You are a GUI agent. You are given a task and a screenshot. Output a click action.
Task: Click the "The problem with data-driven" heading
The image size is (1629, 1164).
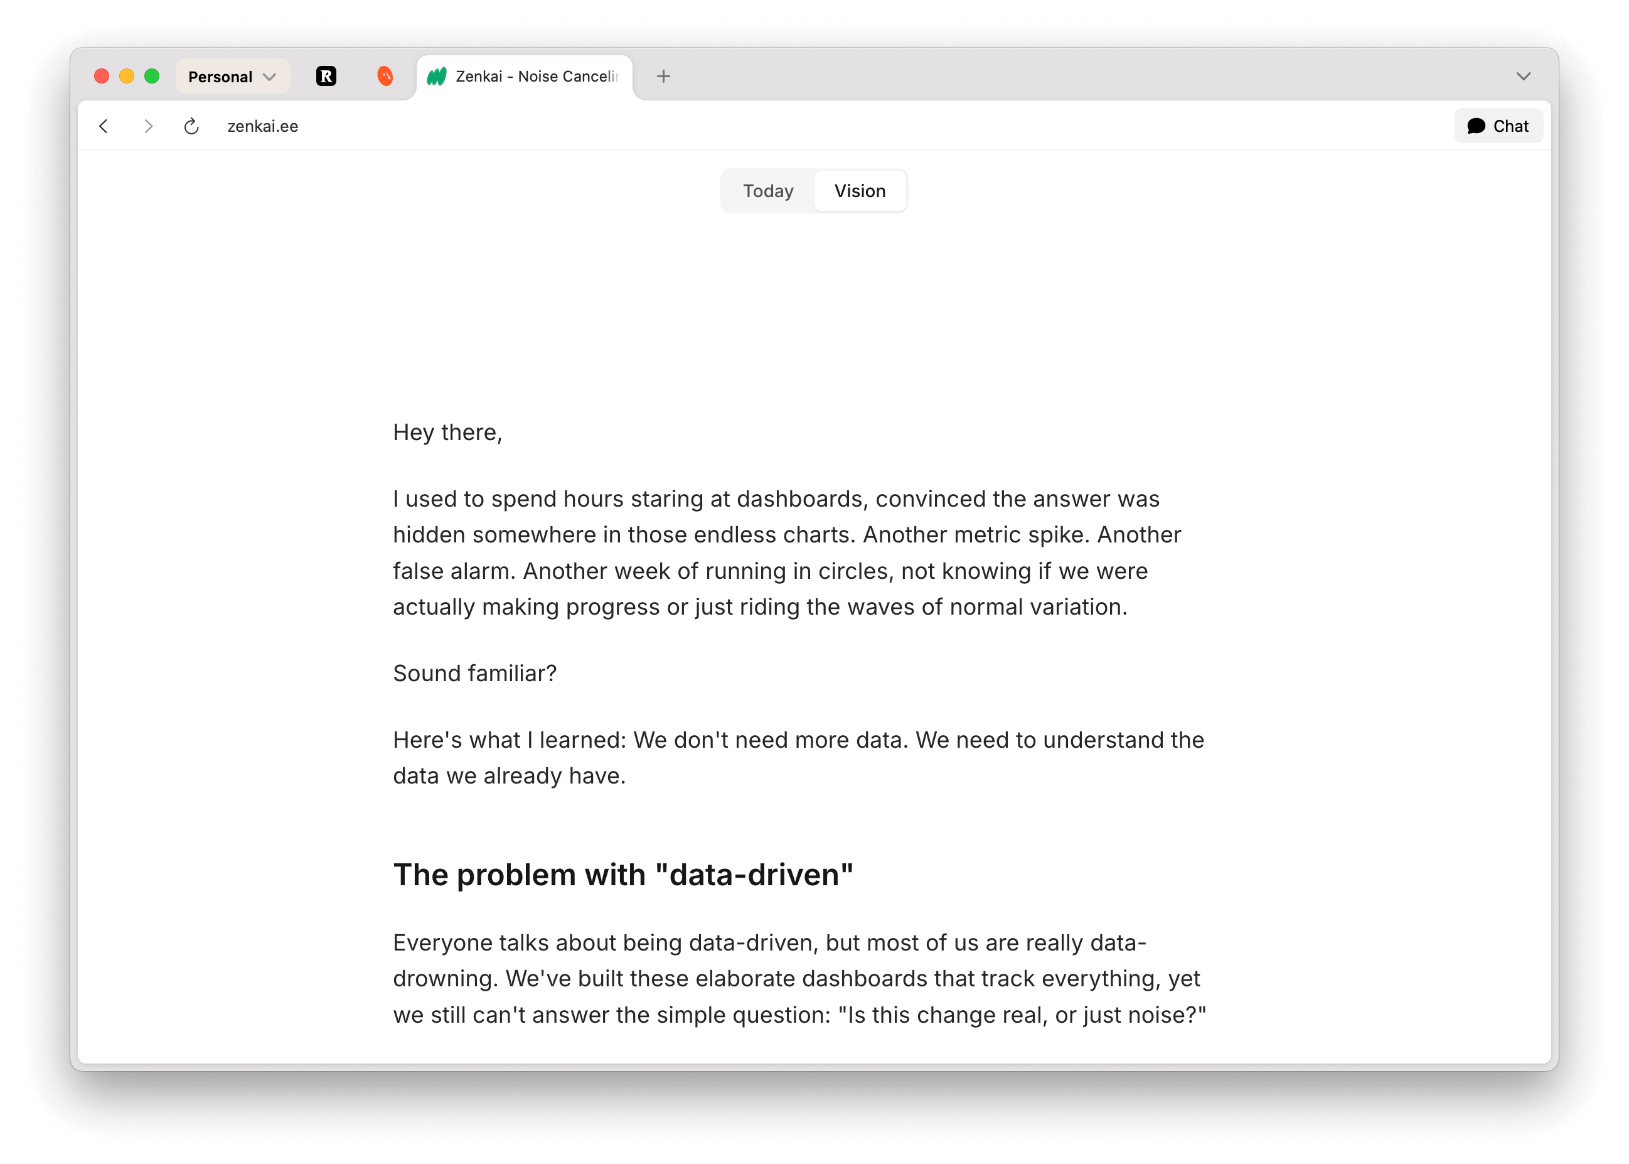tap(622, 875)
